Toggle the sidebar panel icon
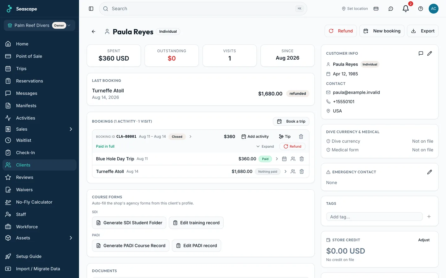Screen dimensions: 446x278 [91, 9]
